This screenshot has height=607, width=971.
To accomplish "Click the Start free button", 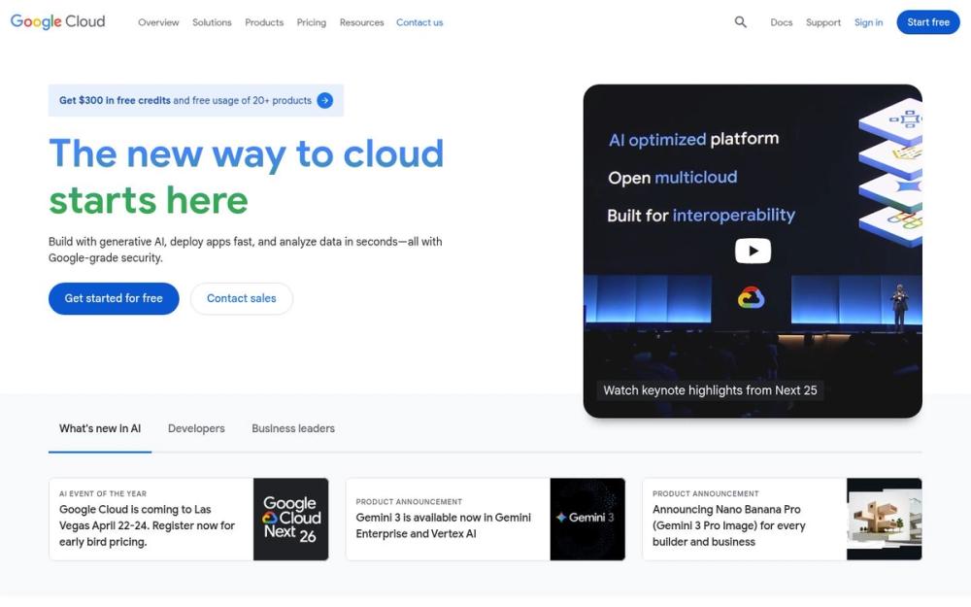I will coord(927,21).
